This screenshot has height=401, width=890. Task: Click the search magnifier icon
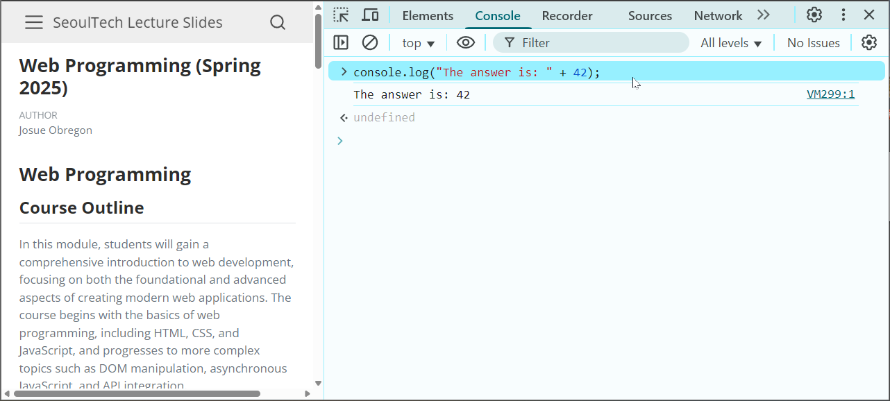click(x=278, y=23)
